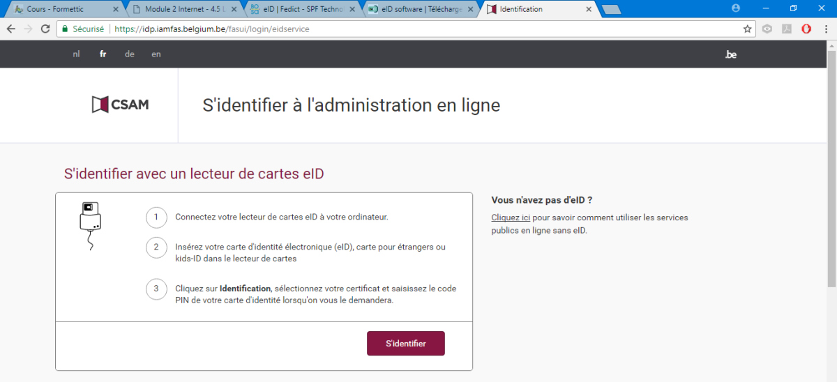Follow the Cliquez ici link

pos(511,217)
